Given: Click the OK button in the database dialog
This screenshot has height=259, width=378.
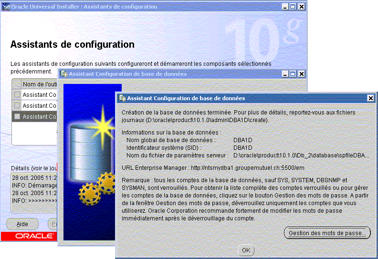Looking at the screenshot, I should pos(246,250).
